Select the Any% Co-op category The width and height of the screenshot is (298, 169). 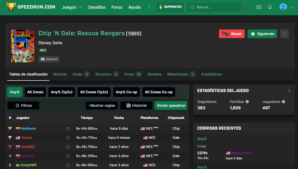pyautogui.click(x=126, y=92)
